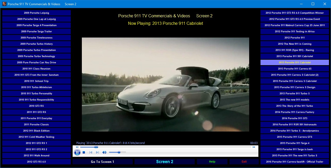Select 2014 911 Turbo S - Aerodynamics
This screenshot has height=168, width=331.
[295, 131]
